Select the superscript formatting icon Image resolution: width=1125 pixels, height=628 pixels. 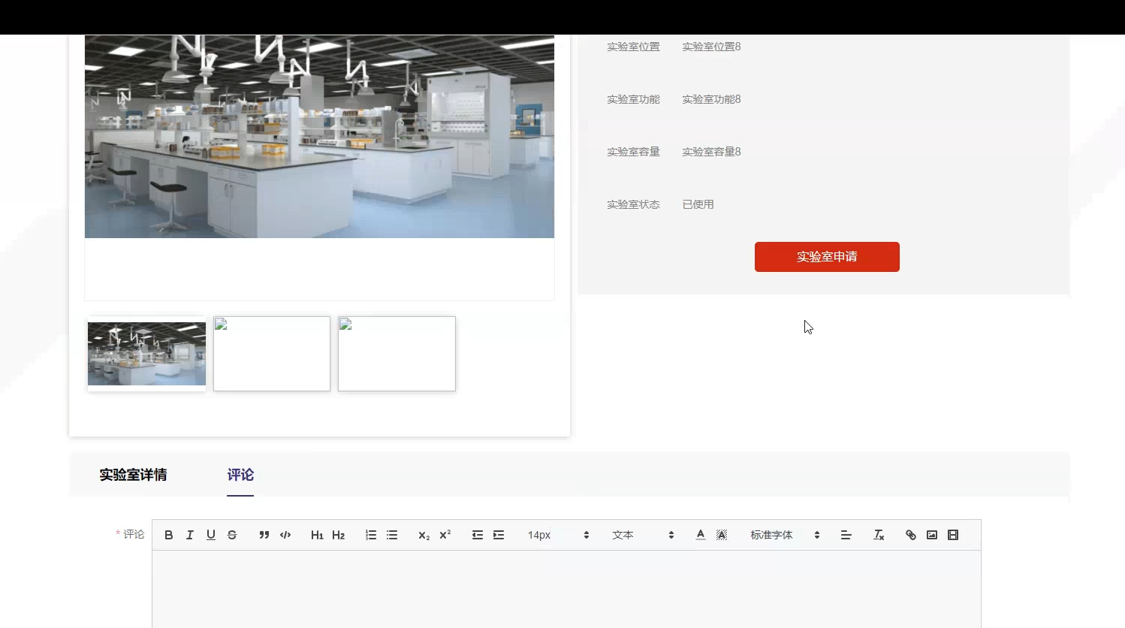click(445, 534)
